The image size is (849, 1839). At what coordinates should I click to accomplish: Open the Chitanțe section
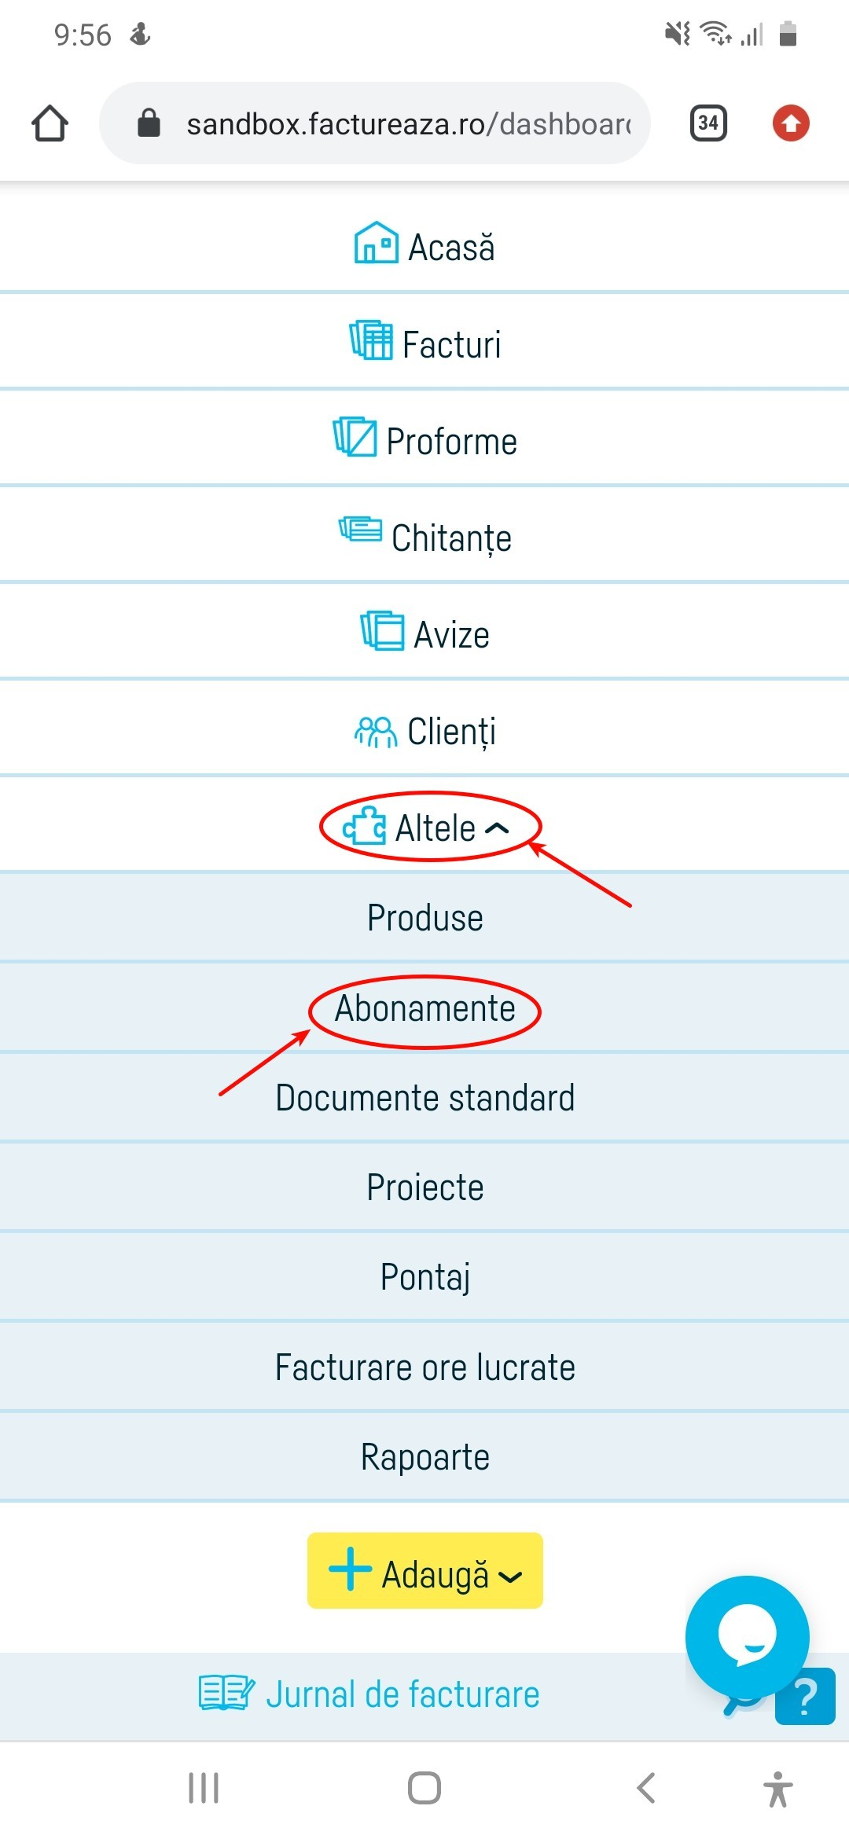pyautogui.click(x=425, y=538)
